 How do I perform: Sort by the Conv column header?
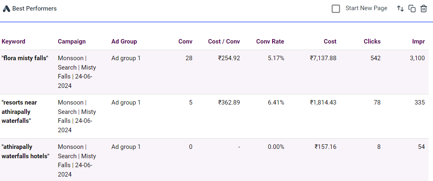[185, 41]
